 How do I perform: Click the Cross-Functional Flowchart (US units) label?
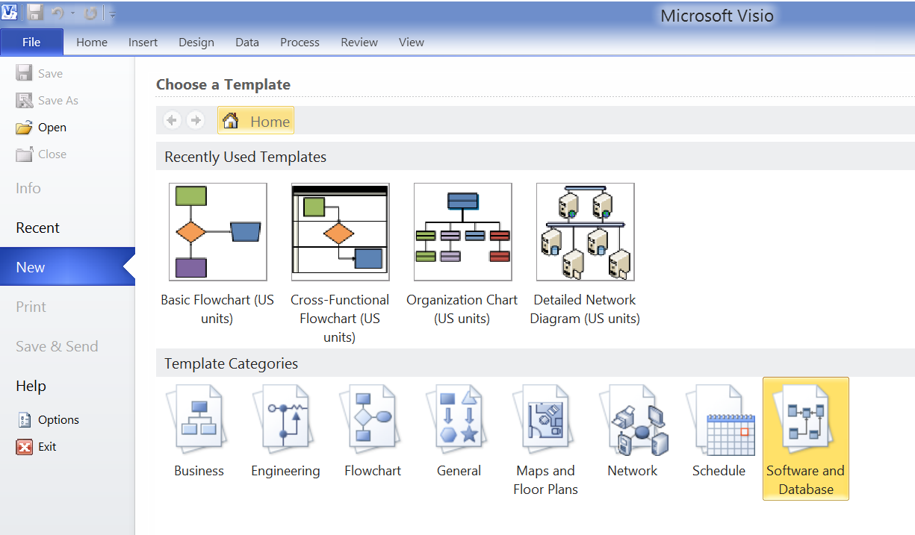point(340,319)
